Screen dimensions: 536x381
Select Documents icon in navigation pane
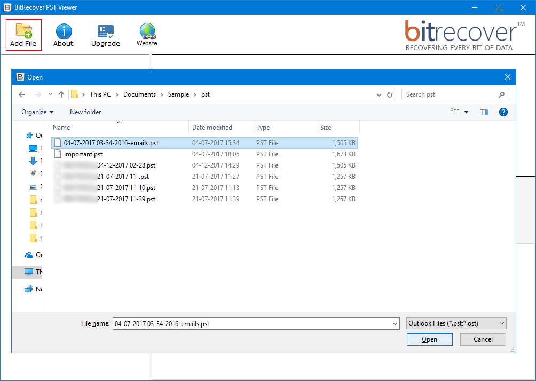click(x=33, y=174)
